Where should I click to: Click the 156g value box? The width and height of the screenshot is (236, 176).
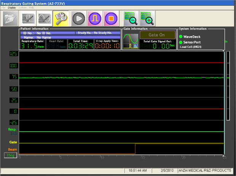click(x=10, y=155)
